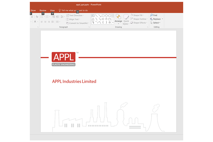This screenshot has width=213, height=142.
Task: Select the Elbow Connector shape
Action: click(x=96, y=19)
